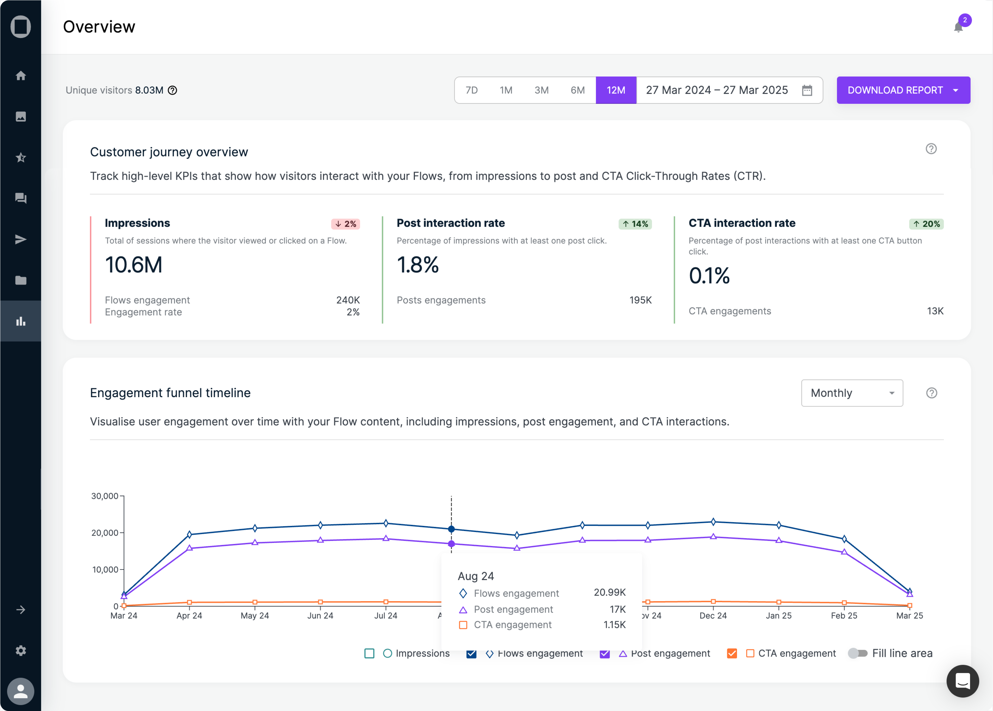Image resolution: width=993 pixels, height=711 pixels.
Task: Click the send paper-plane sidebar icon
Action: (x=21, y=239)
